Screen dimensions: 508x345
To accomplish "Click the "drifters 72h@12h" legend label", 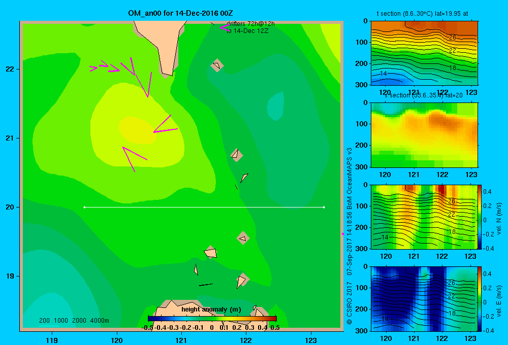I will (x=250, y=24).
